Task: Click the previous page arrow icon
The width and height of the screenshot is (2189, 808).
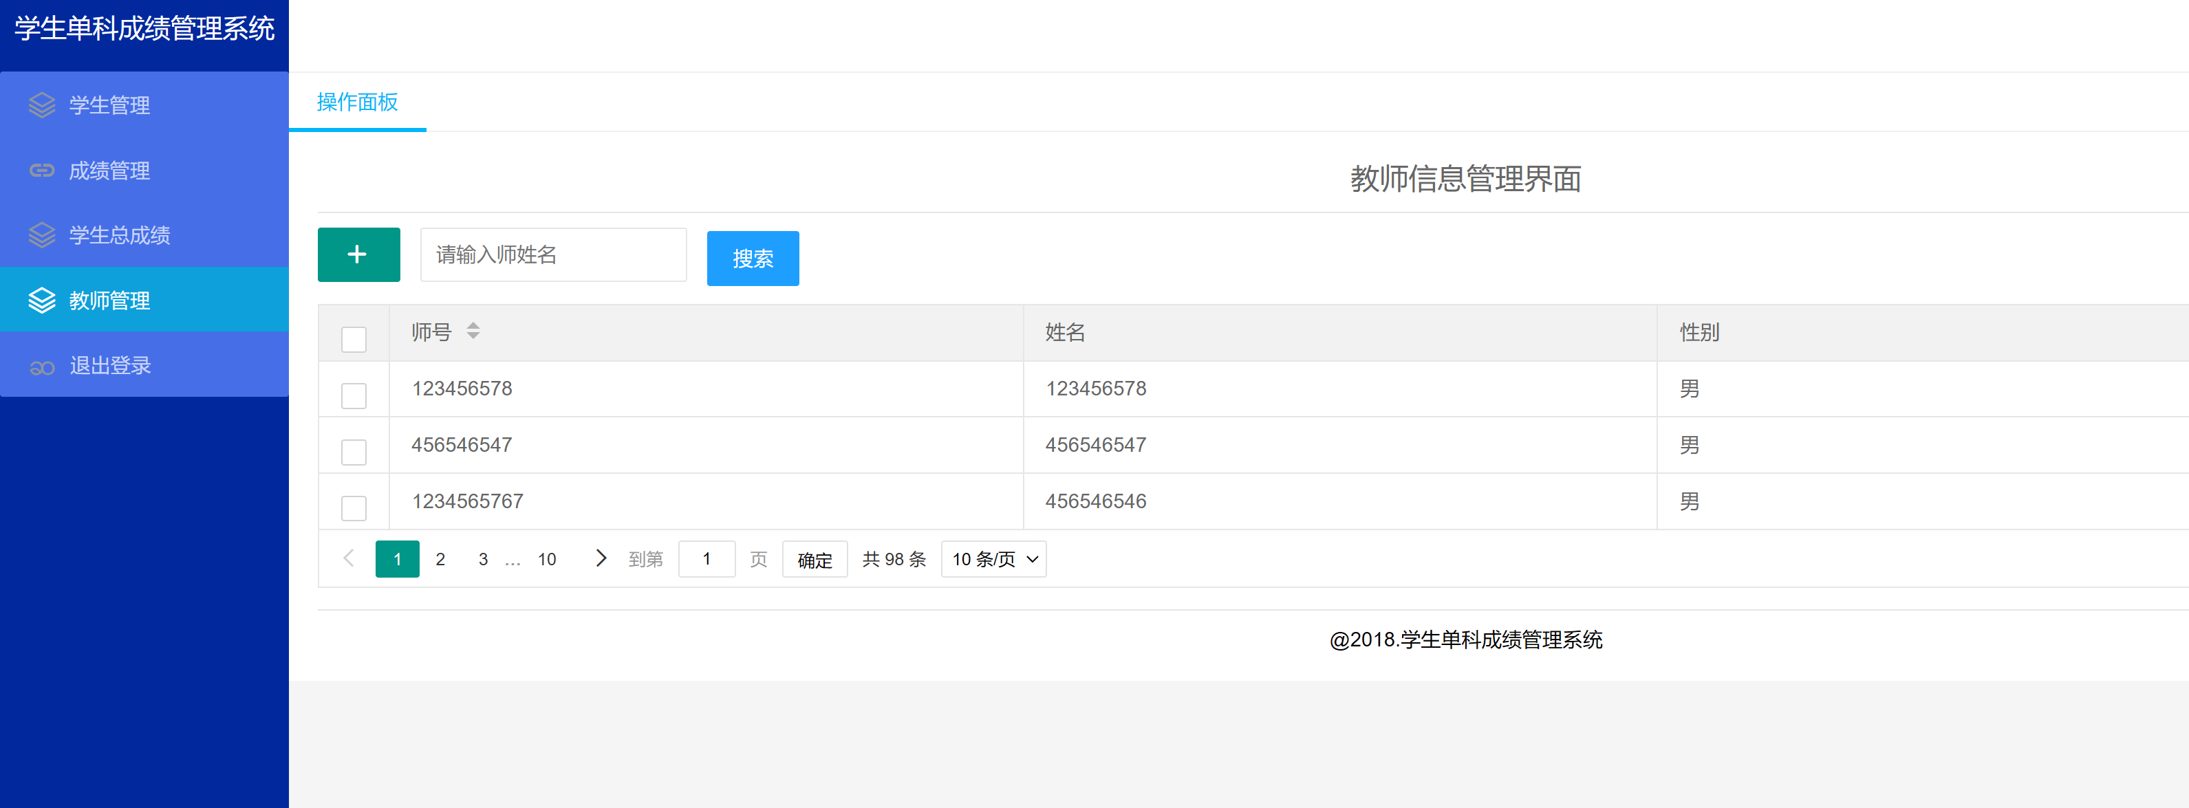Action: 348,558
